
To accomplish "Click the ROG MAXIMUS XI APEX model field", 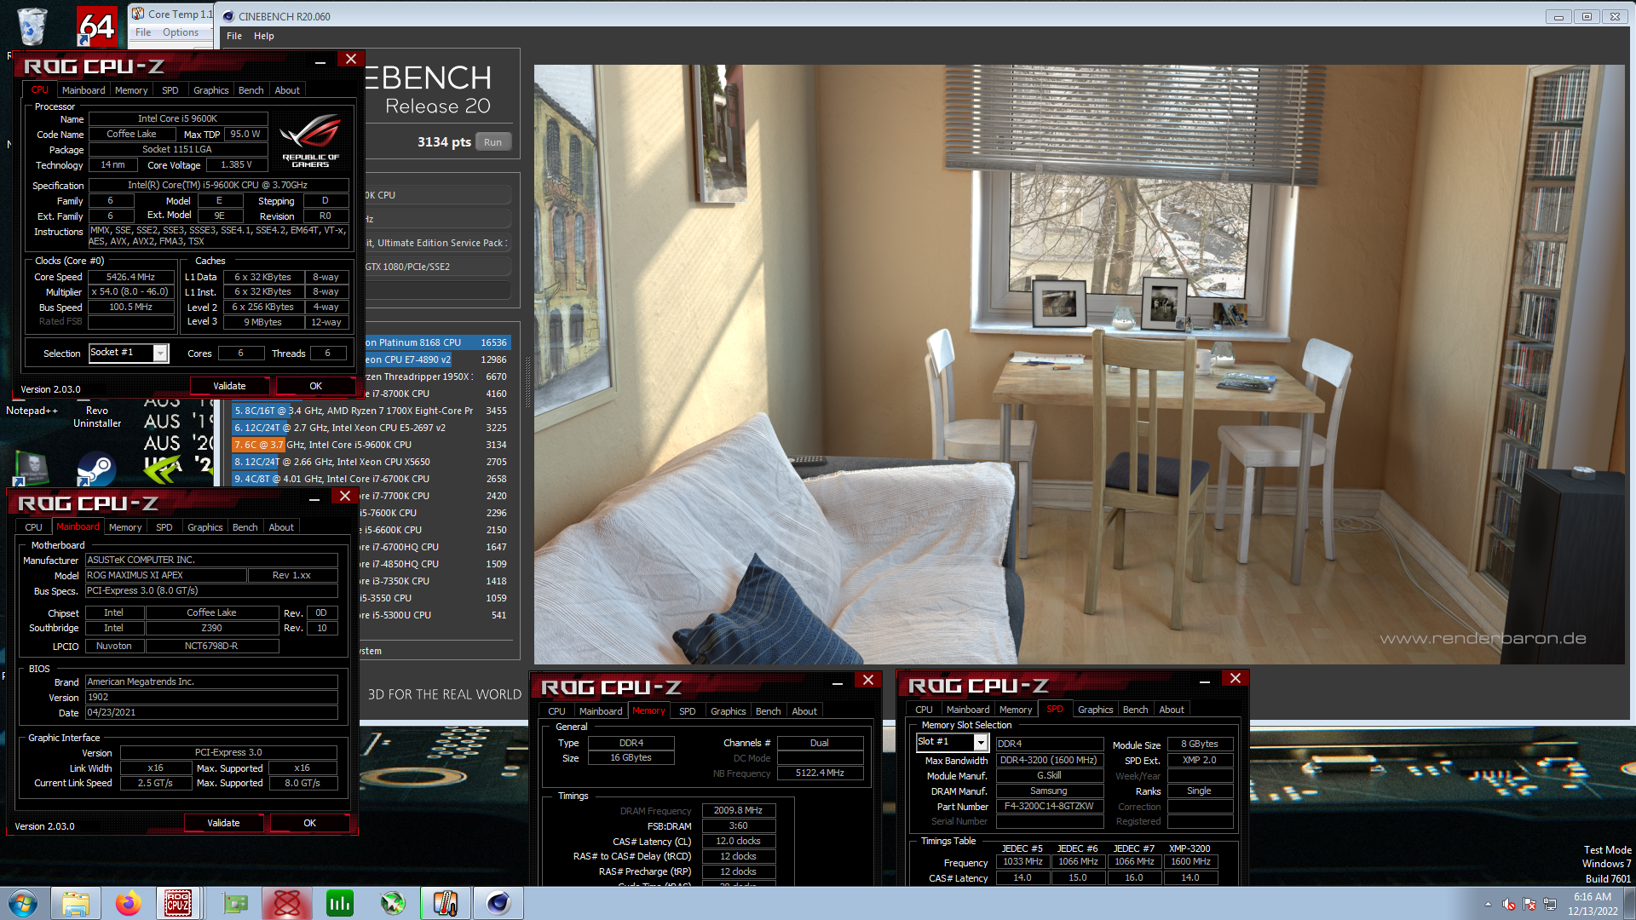I will [x=166, y=575].
